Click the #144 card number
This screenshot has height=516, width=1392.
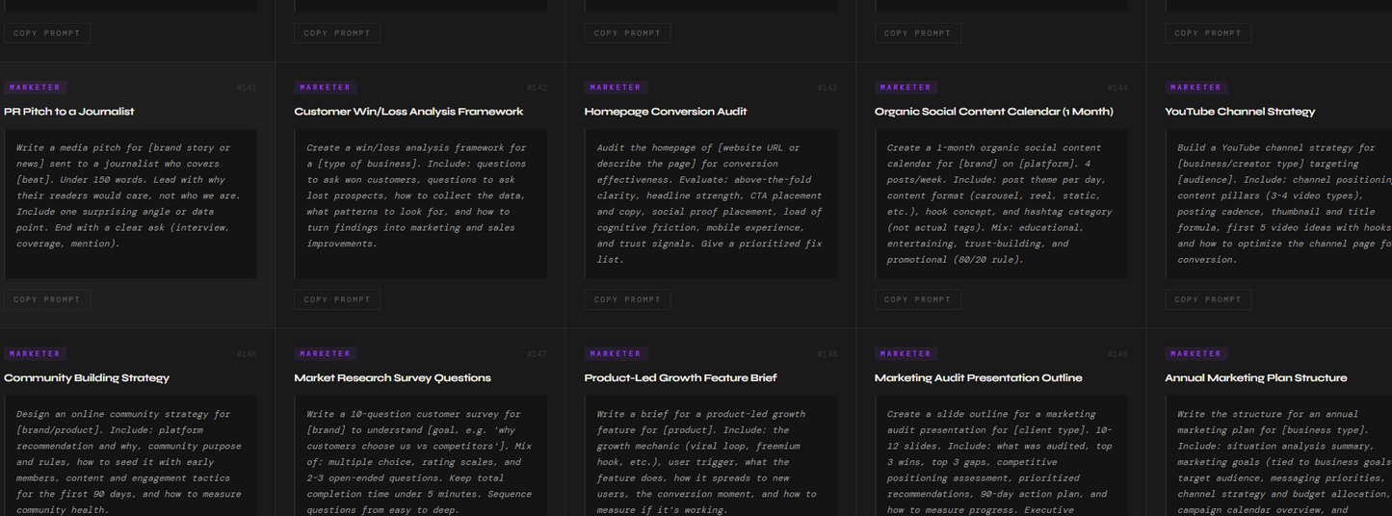point(1117,89)
